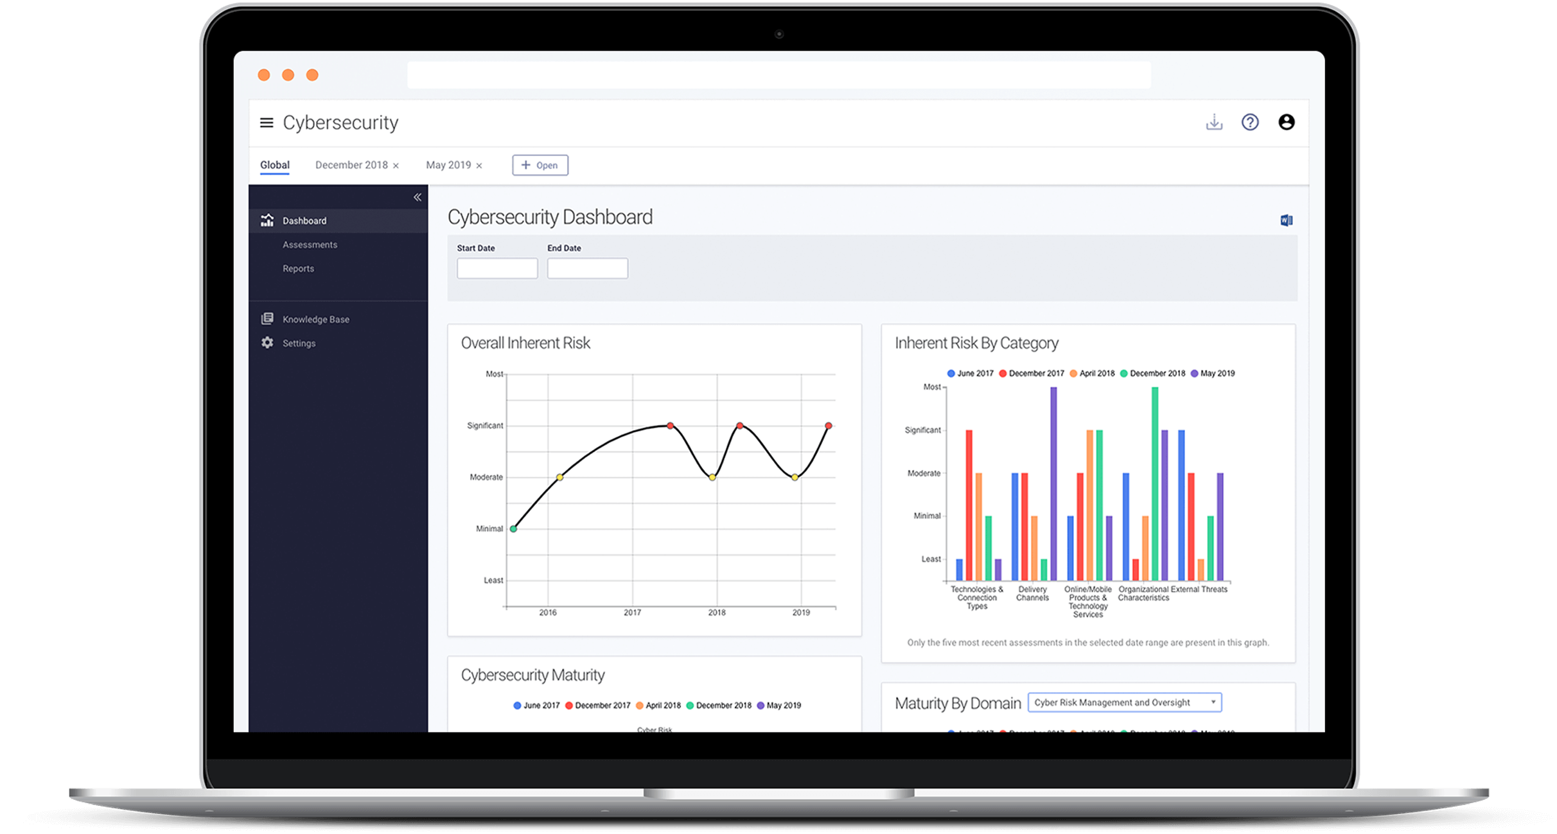Click the download icon in header
Screen dimensions: 1557x834
(x=1214, y=122)
